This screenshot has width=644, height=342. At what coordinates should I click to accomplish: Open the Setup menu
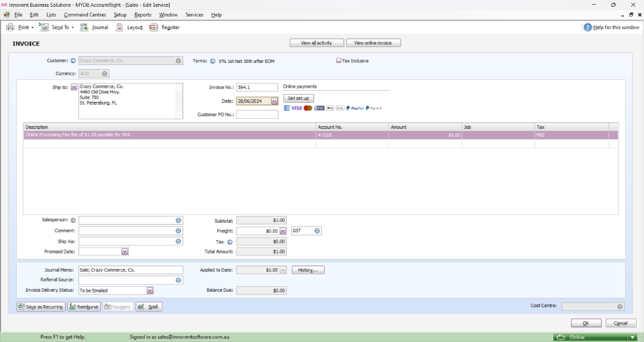[x=120, y=15]
